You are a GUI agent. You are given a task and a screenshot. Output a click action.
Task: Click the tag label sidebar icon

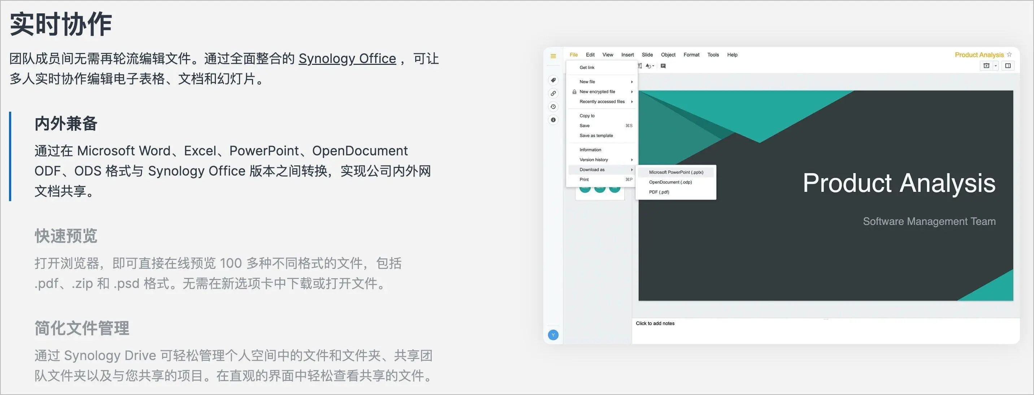pyautogui.click(x=553, y=80)
